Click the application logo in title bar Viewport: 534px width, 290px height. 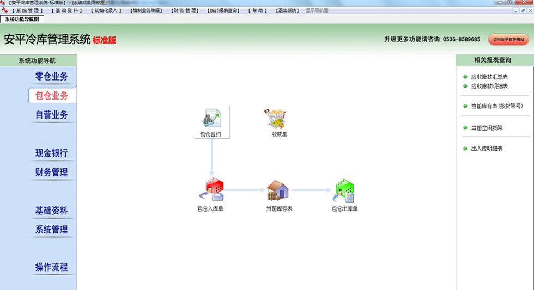pos(3,3)
